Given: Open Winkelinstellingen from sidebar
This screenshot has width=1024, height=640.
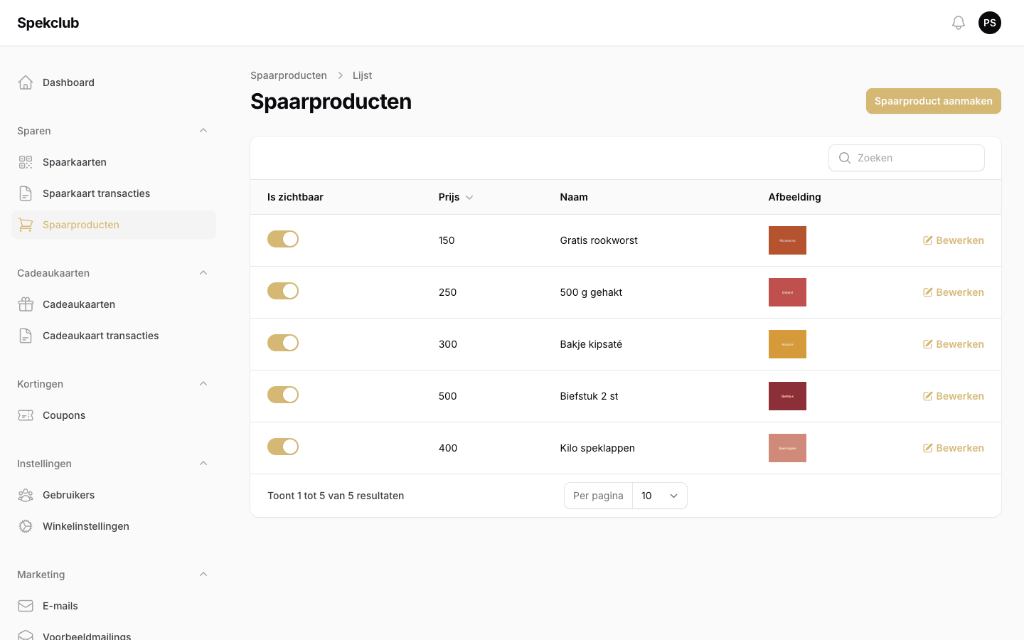Looking at the screenshot, I should 114,526.
